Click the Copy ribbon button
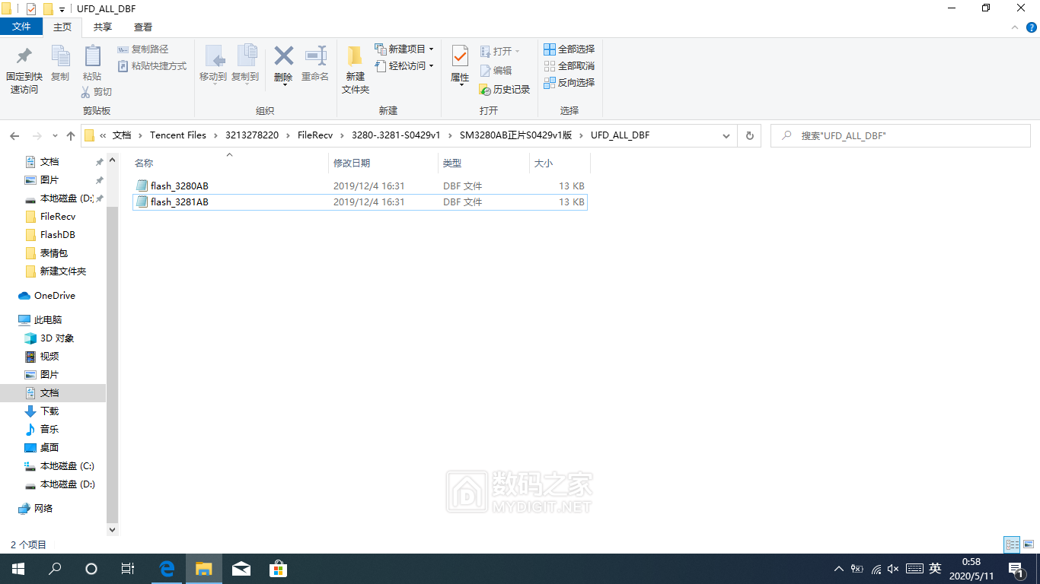The image size is (1040, 584). (x=60, y=64)
